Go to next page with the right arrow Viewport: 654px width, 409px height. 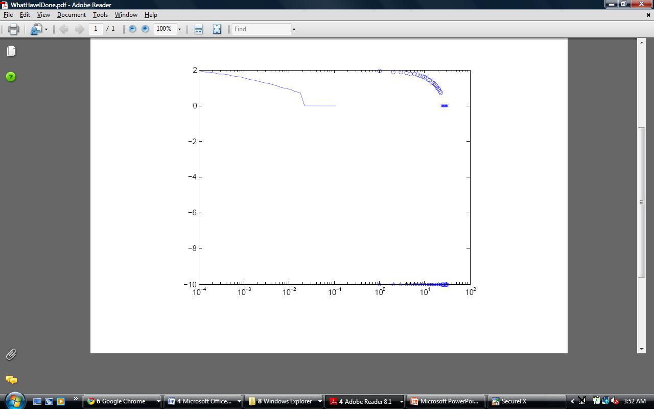[x=79, y=29]
